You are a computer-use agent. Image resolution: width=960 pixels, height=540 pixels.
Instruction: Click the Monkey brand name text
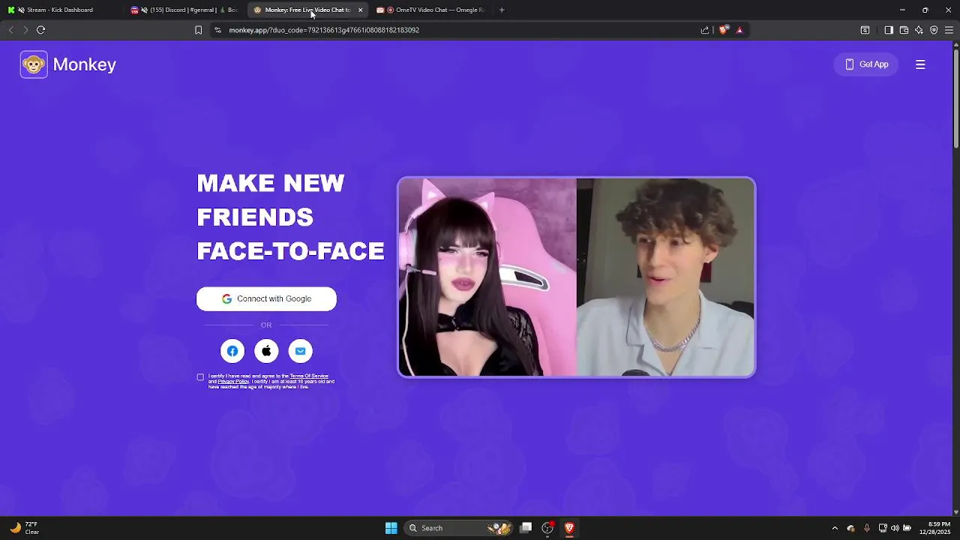[85, 64]
